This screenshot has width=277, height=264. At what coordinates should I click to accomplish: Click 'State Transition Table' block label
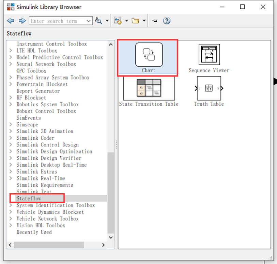click(x=149, y=104)
